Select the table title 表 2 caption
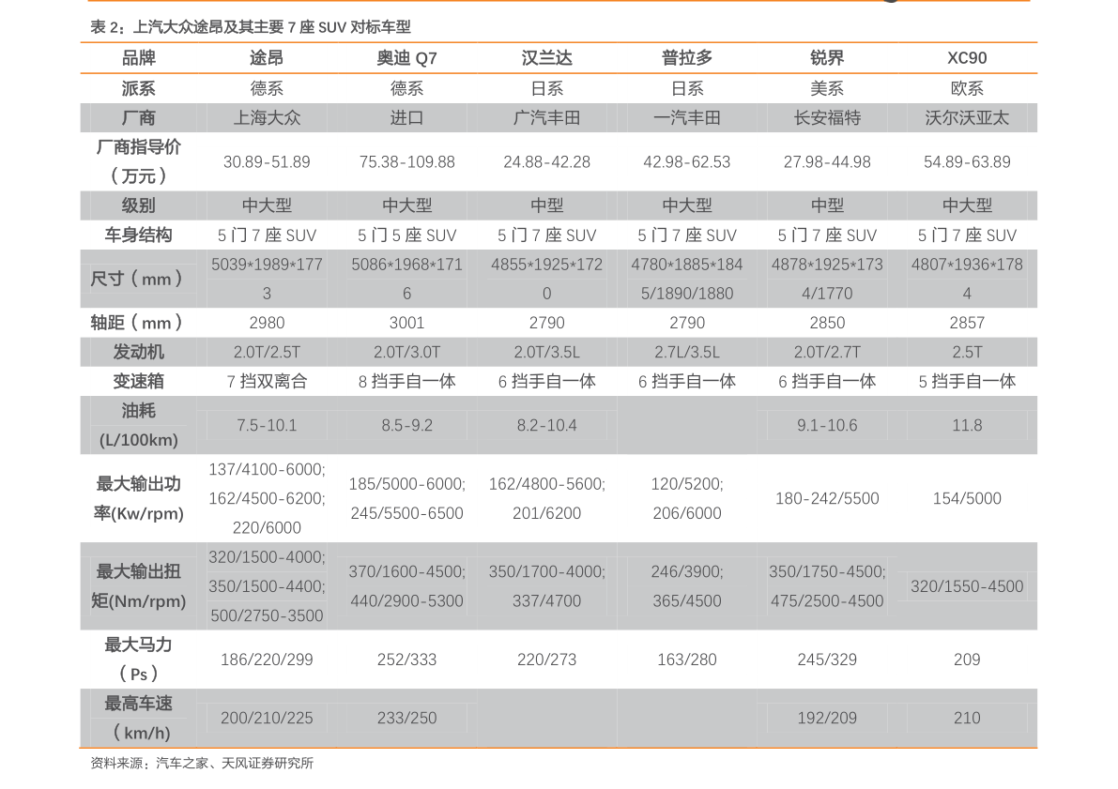Screen dimensions: 1118x789 251,27
